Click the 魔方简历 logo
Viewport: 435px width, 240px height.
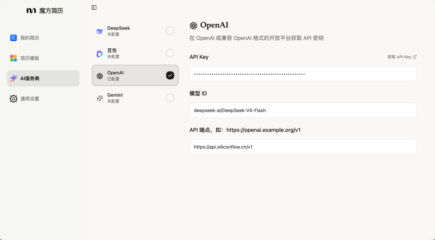pos(45,10)
